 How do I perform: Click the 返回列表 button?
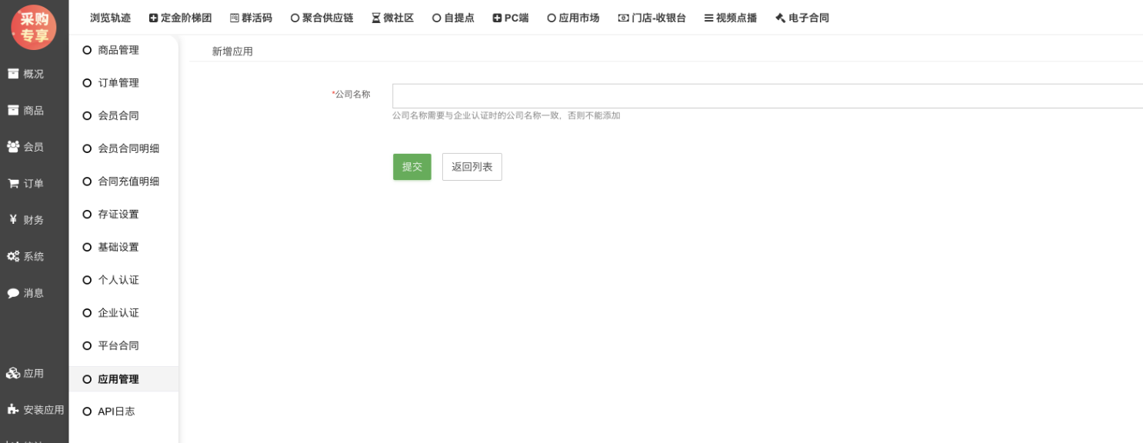click(472, 167)
